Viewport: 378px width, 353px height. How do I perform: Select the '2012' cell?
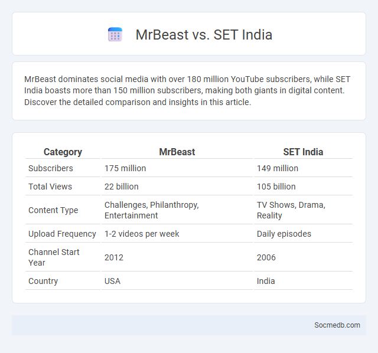pyautogui.click(x=177, y=257)
